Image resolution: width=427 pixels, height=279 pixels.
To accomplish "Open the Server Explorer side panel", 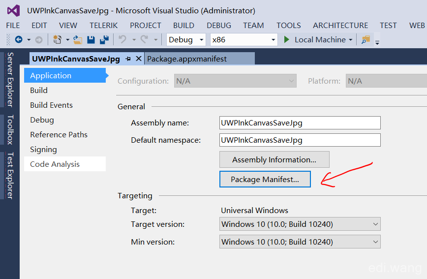I will tap(10, 80).
